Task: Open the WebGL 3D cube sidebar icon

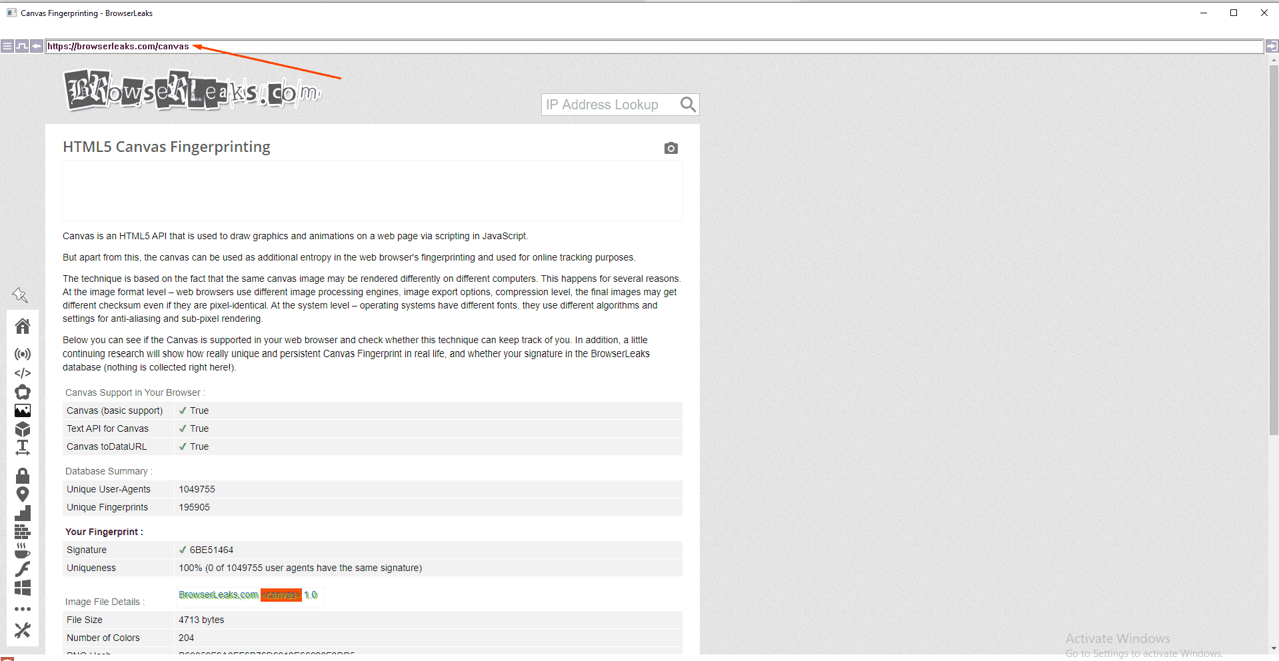Action: pyautogui.click(x=23, y=429)
